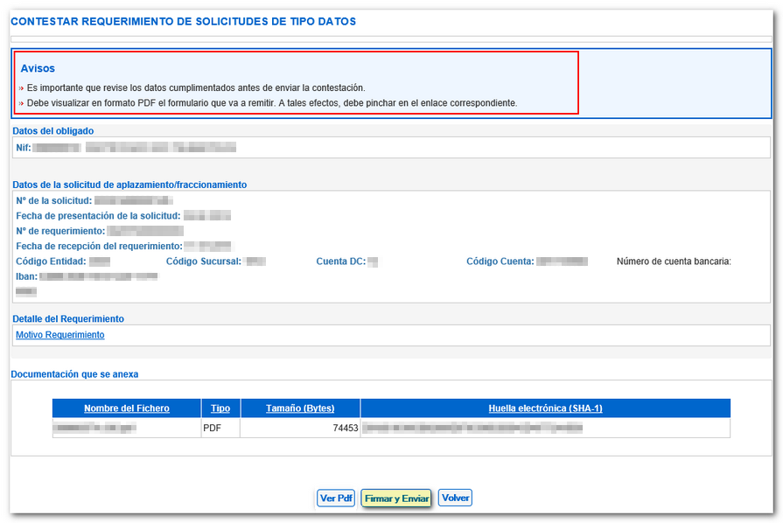Click the Iban label
This screenshot has width=783, height=523.
point(26,276)
